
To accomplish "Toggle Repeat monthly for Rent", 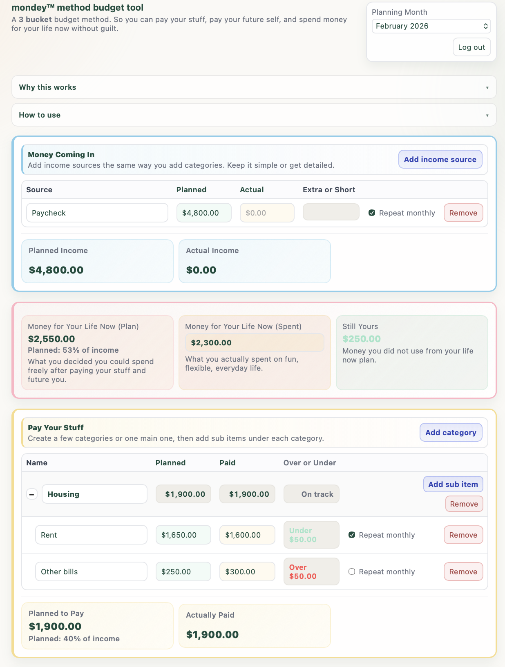I will [352, 535].
